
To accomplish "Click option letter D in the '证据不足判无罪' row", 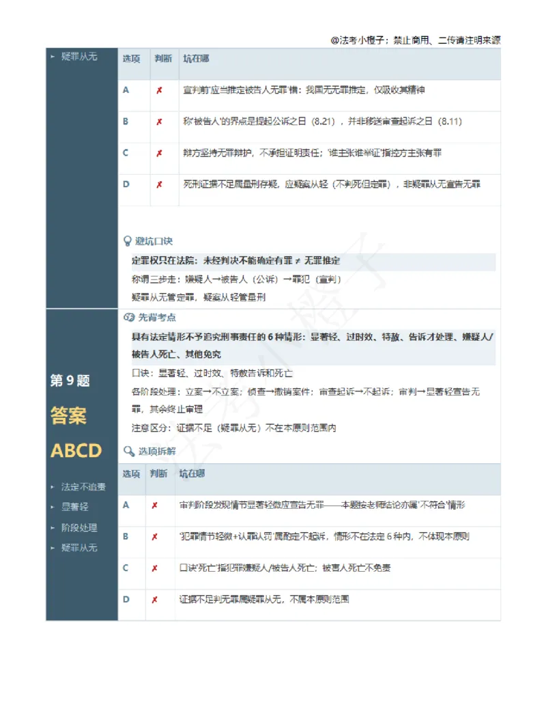I will pos(126,599).
